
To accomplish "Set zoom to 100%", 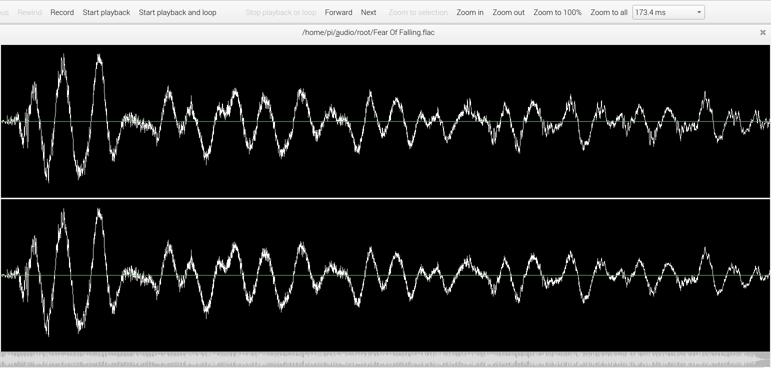I will pyautogui.click(x=557, y=12).
